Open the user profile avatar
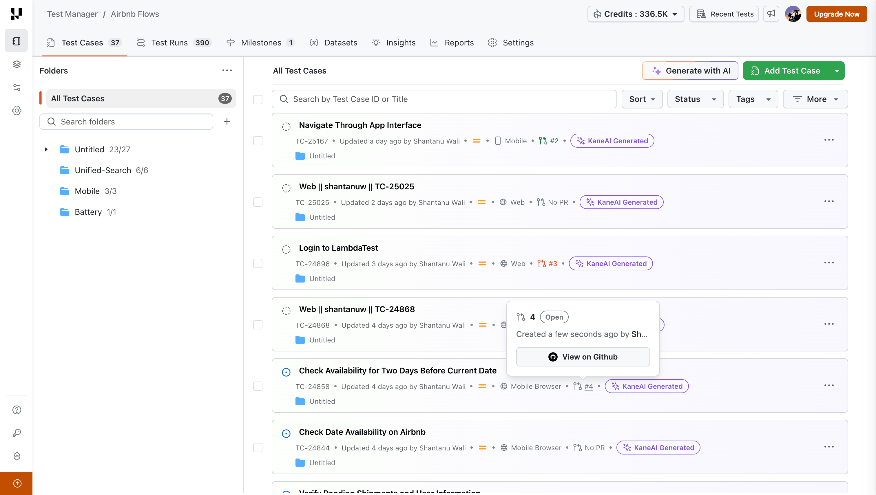 click(793, 14)
